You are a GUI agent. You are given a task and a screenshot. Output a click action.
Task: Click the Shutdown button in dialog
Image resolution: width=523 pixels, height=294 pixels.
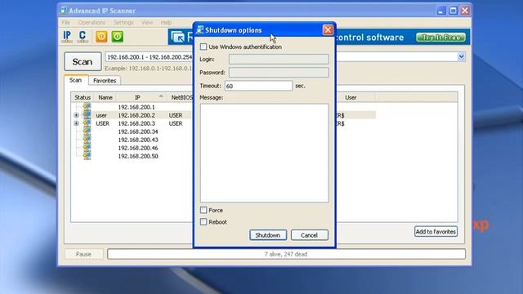[268, 235]
